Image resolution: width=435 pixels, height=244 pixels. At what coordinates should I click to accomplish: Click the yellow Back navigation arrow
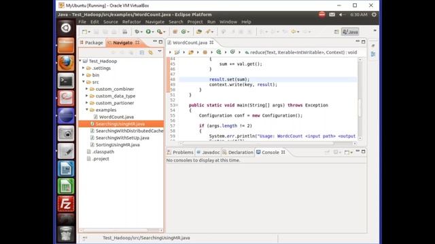294,32
